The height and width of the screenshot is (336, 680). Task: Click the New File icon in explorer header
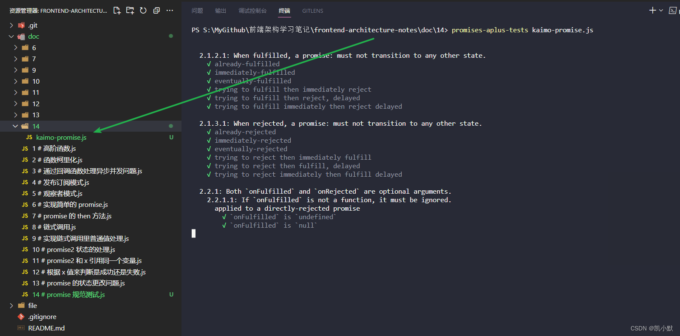[x=117, y=11]
